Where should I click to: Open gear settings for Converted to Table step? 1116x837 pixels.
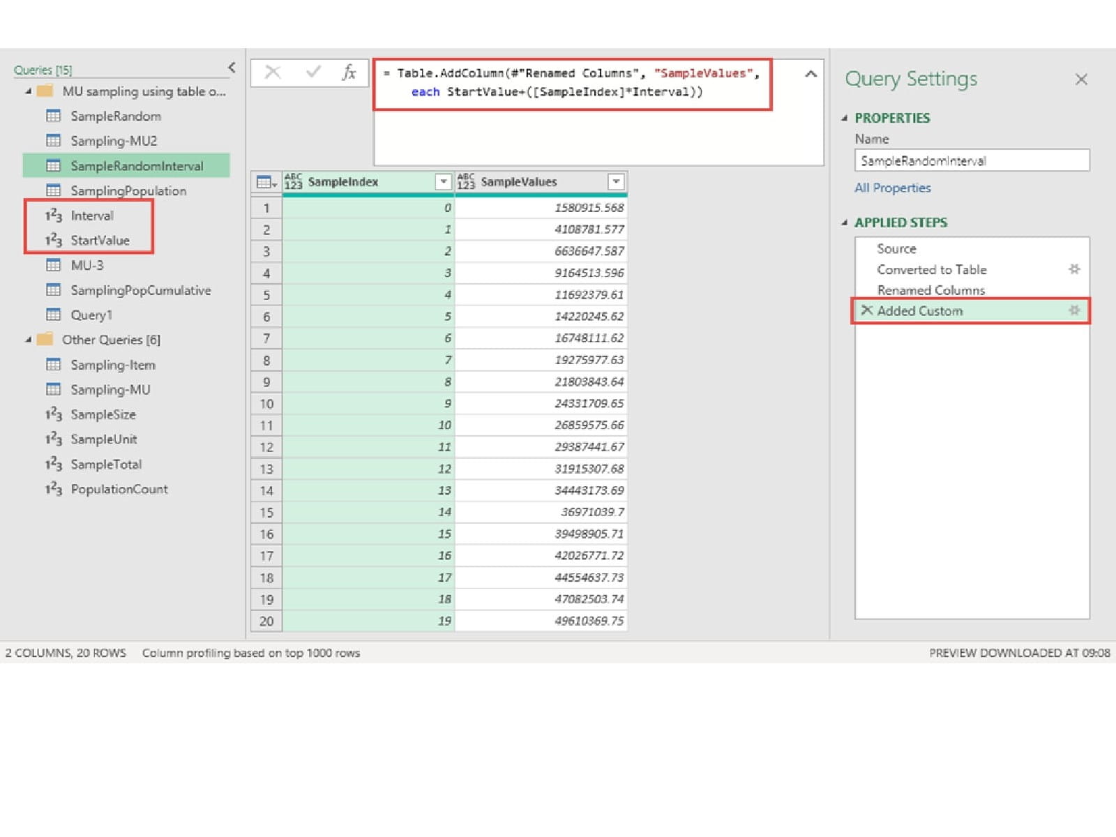pos(1074,269)
